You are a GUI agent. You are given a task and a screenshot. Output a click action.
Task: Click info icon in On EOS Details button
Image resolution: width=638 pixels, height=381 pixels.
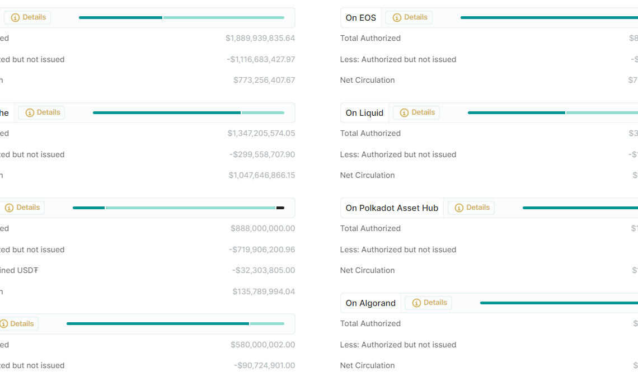click(x=396, y=17)
